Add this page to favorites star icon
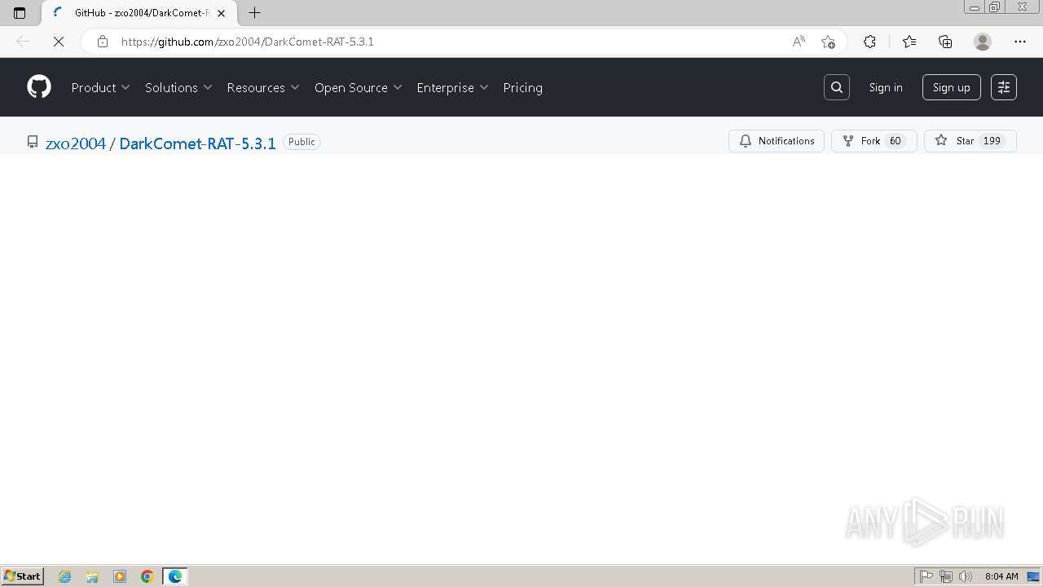This screenshot has width=1043, height=587. (828, 42)
